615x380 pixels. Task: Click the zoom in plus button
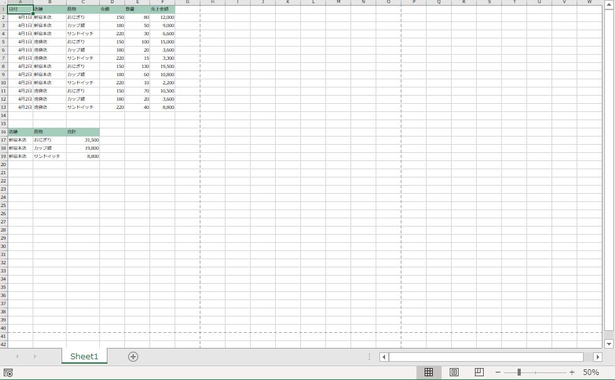click(x=572, y=372)
